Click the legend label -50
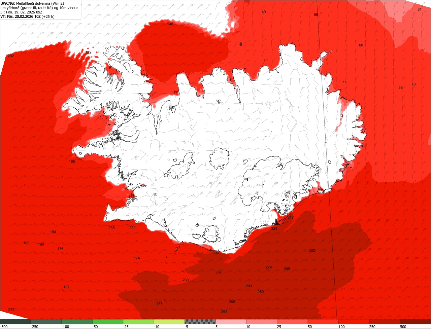Screen dimensions: 431x329 pyautogui.click(x=96, y=327)
